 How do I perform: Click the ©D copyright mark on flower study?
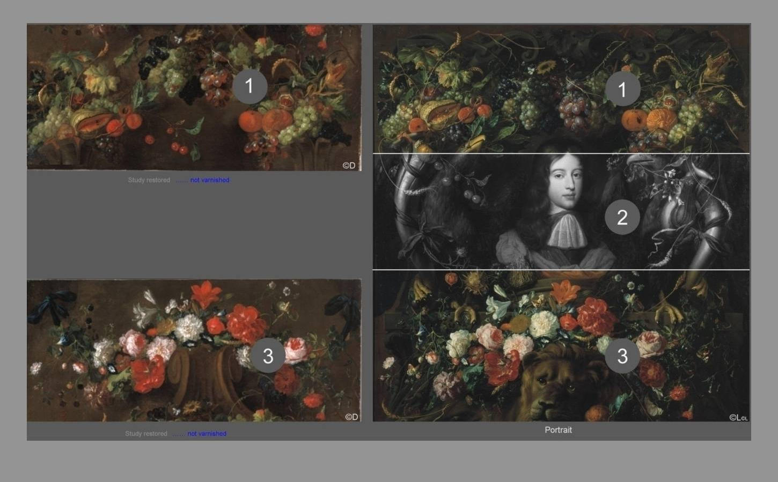(x=351, y=417)
